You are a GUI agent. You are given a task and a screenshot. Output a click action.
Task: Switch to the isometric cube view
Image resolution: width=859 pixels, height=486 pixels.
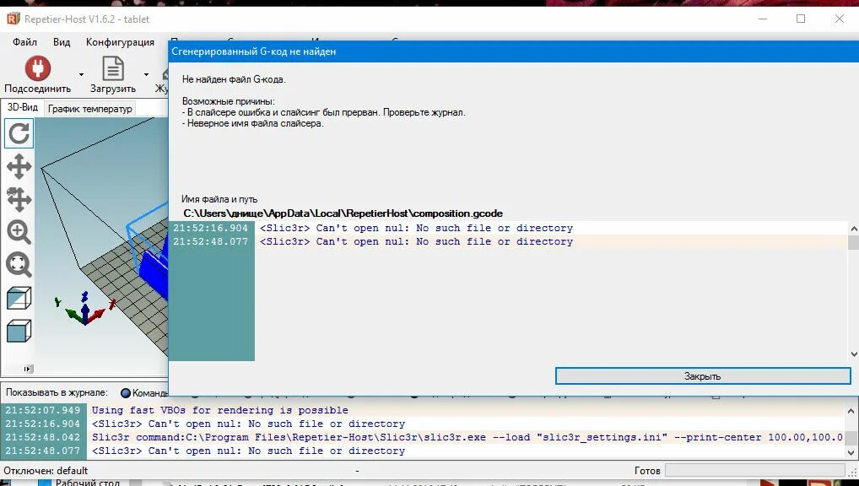(x=19, y=299)
